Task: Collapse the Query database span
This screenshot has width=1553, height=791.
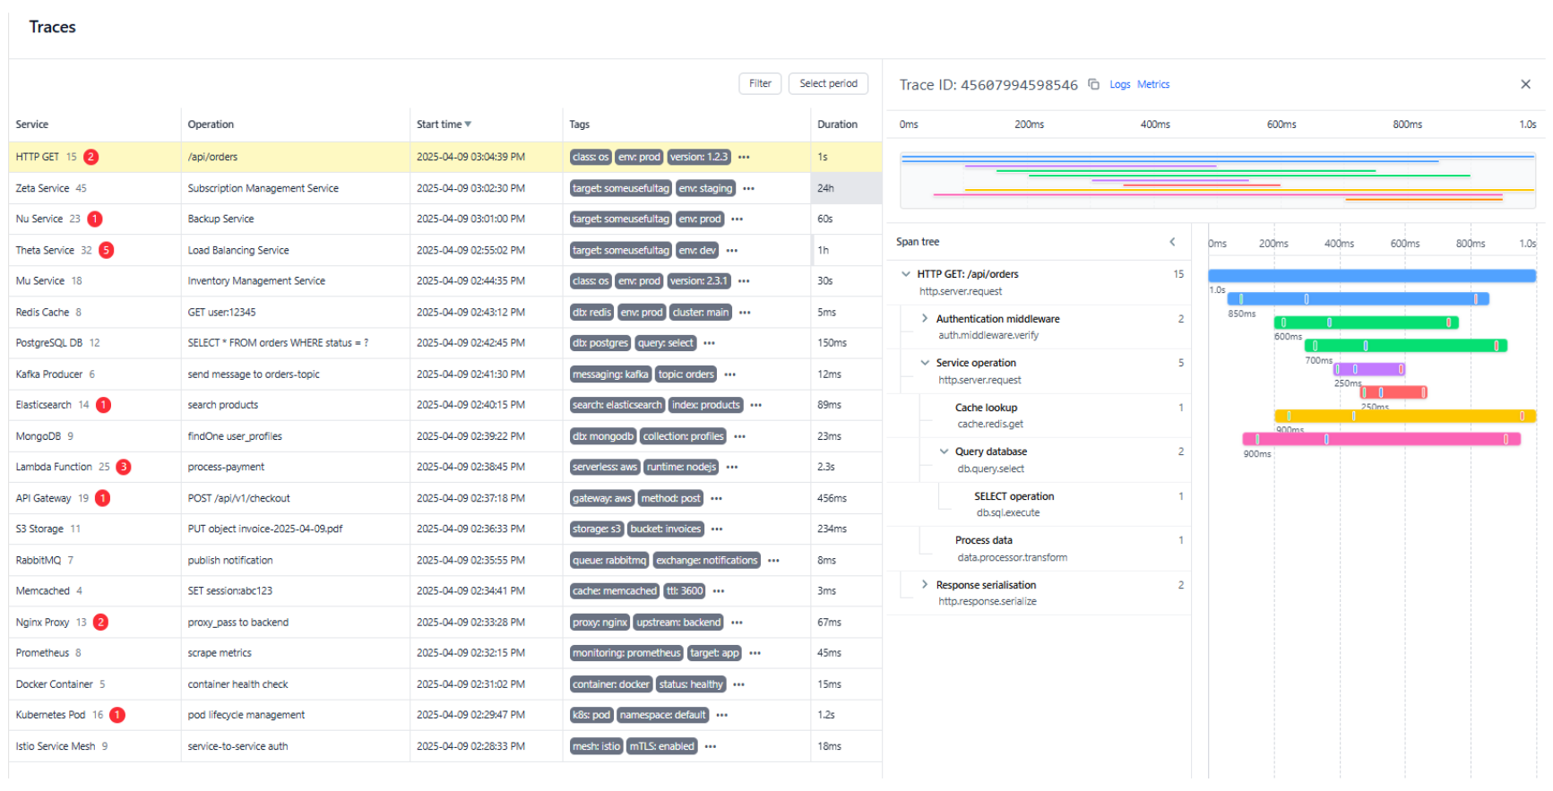Action: pyautogui.click(x=943, y=451)
